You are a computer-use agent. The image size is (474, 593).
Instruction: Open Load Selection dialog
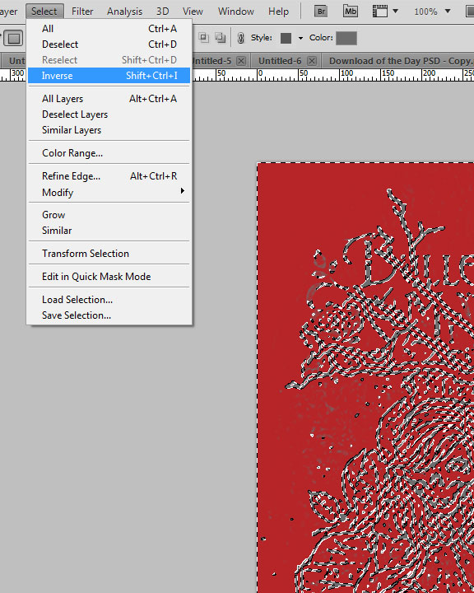[109, 300]
